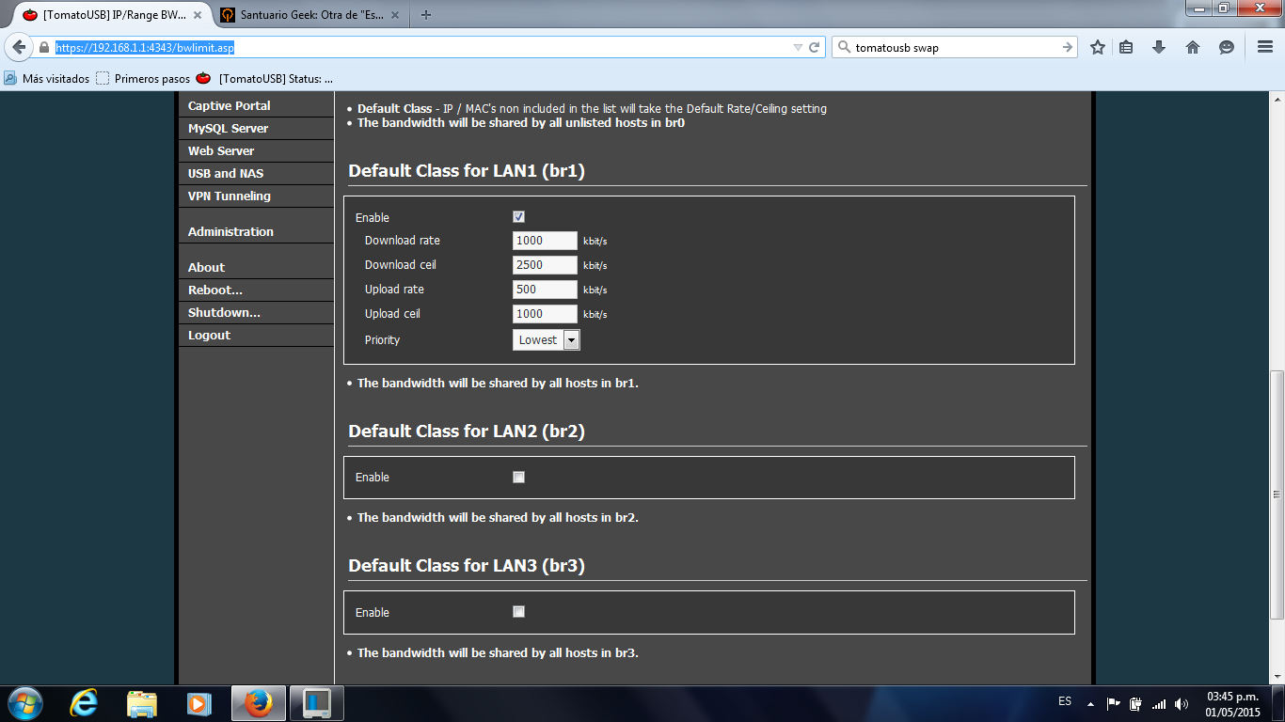Open a new browser tab
Image resolution: width=1285 pixels, height=722 pixels.
(426, 14)
